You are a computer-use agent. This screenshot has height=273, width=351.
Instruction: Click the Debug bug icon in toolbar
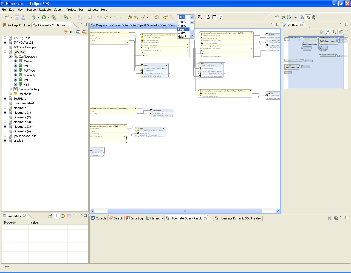coord(34,17)
